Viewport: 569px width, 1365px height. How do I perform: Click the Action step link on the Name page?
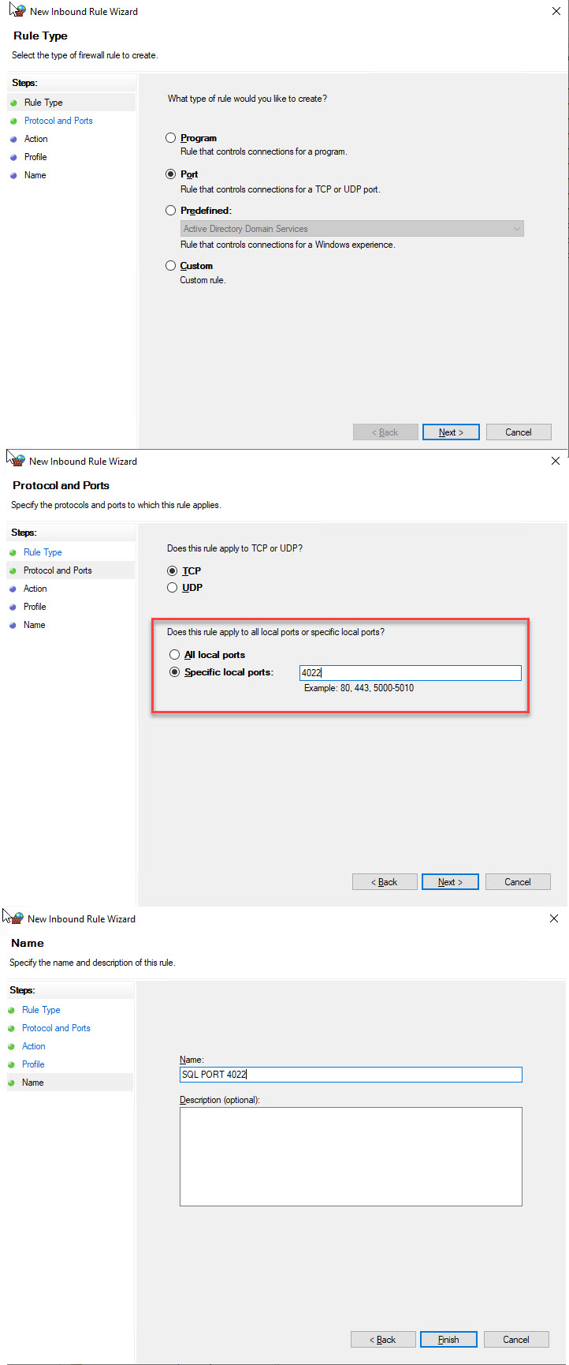click(x=34, y=1046)
